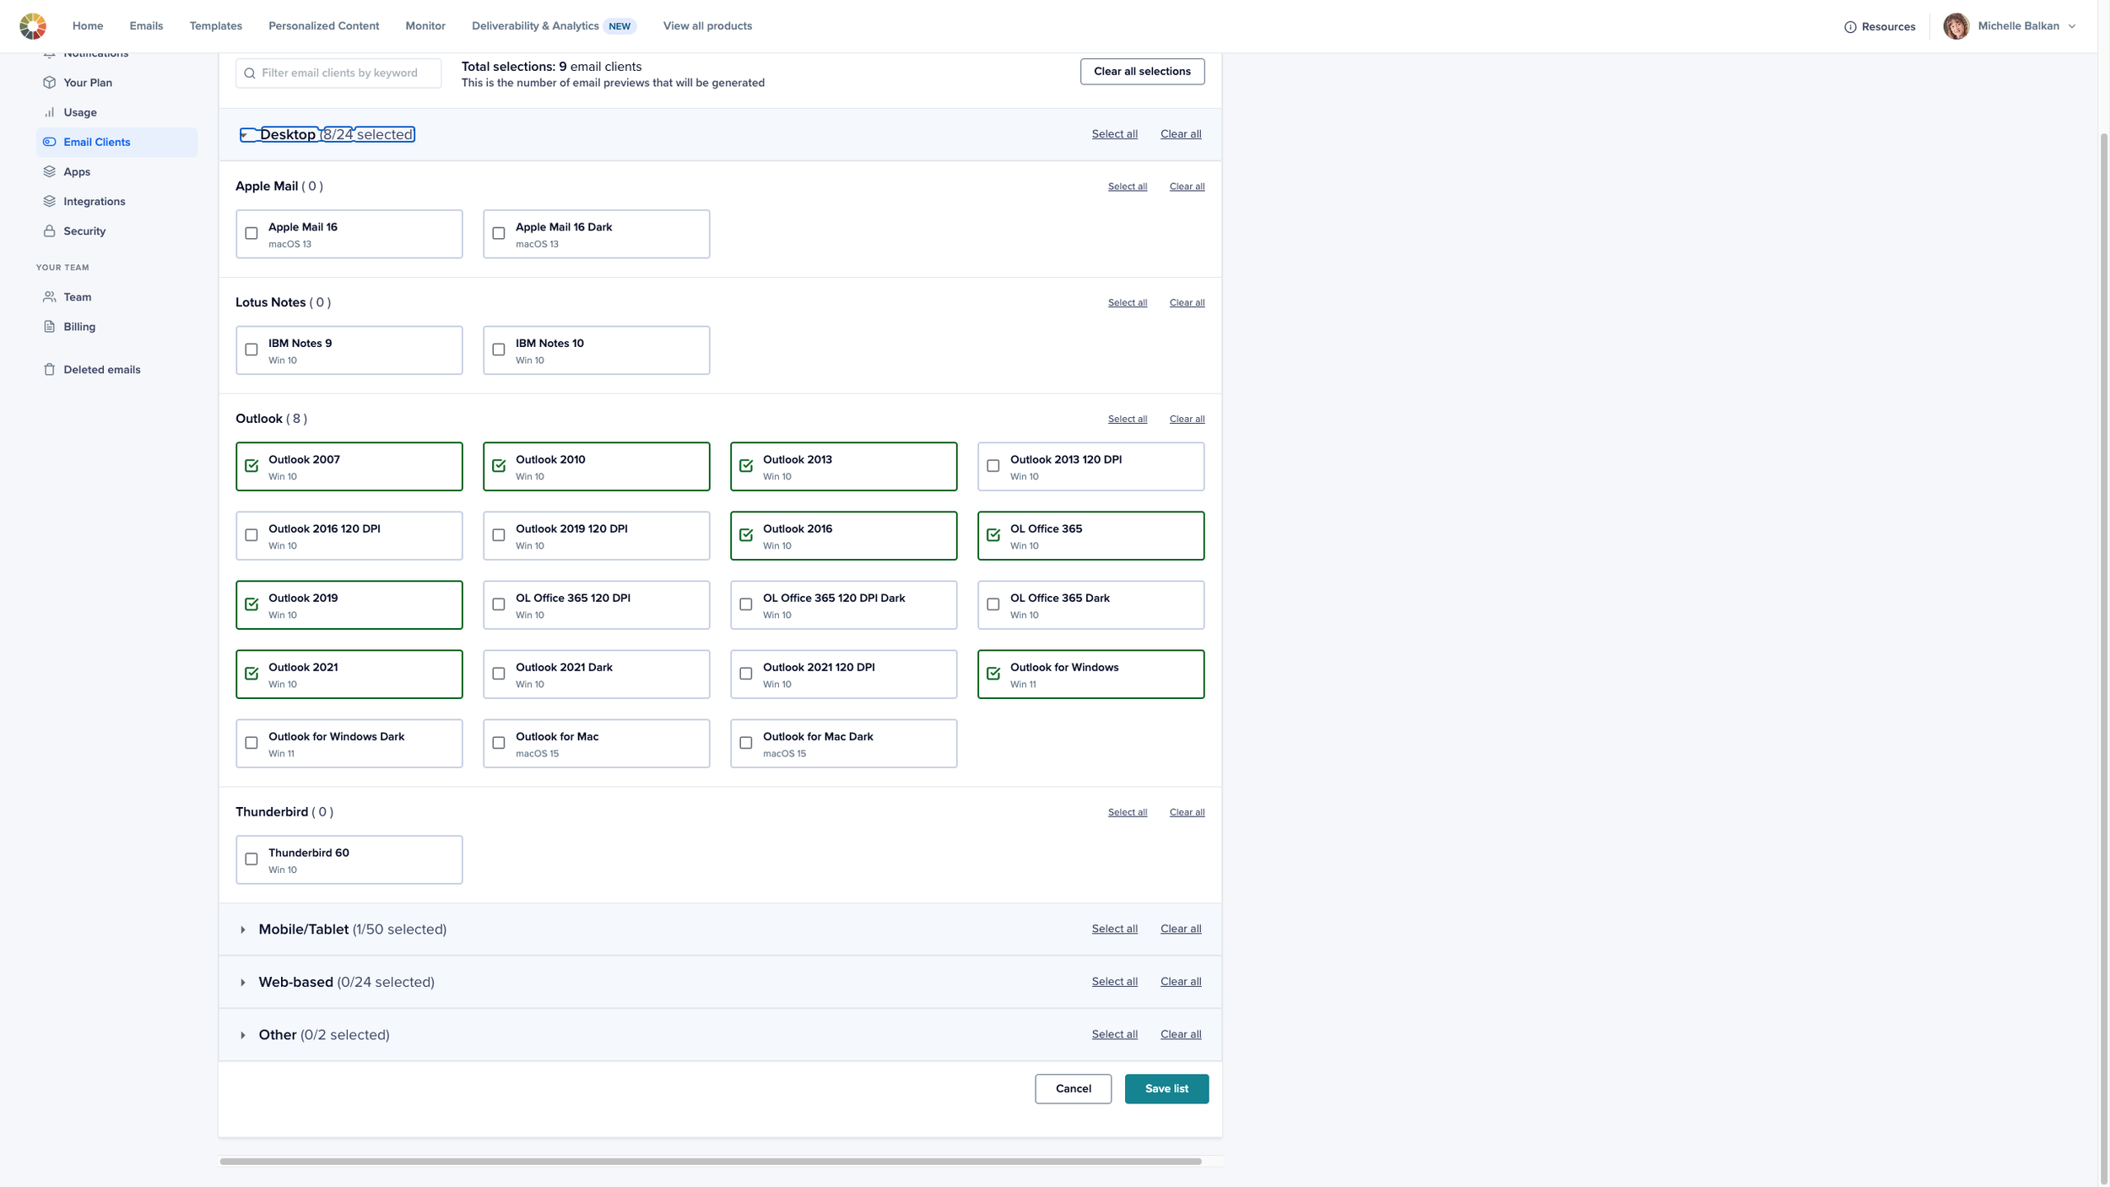Check the Outlook 2013 120 DPI checkbox

993,466
